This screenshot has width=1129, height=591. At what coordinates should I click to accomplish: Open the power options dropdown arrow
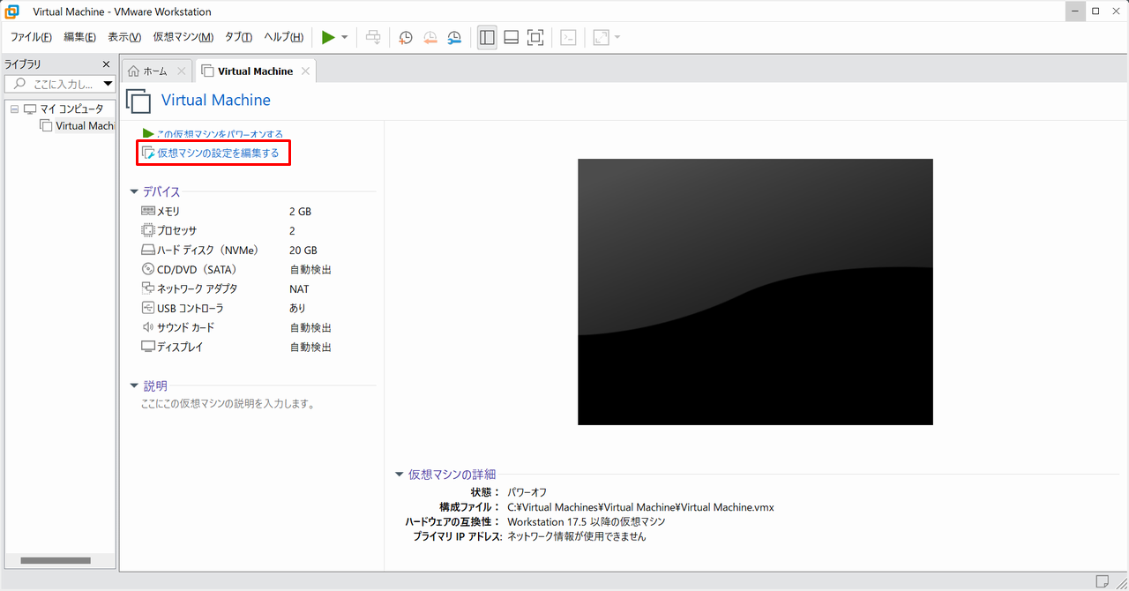click(345, 37)
